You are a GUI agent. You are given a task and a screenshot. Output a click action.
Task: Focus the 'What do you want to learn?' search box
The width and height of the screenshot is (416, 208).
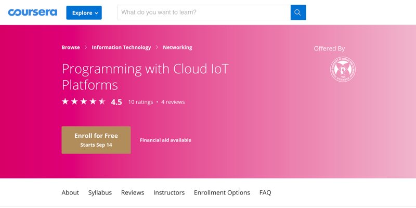pyautogui.click(x=204, y=12)
